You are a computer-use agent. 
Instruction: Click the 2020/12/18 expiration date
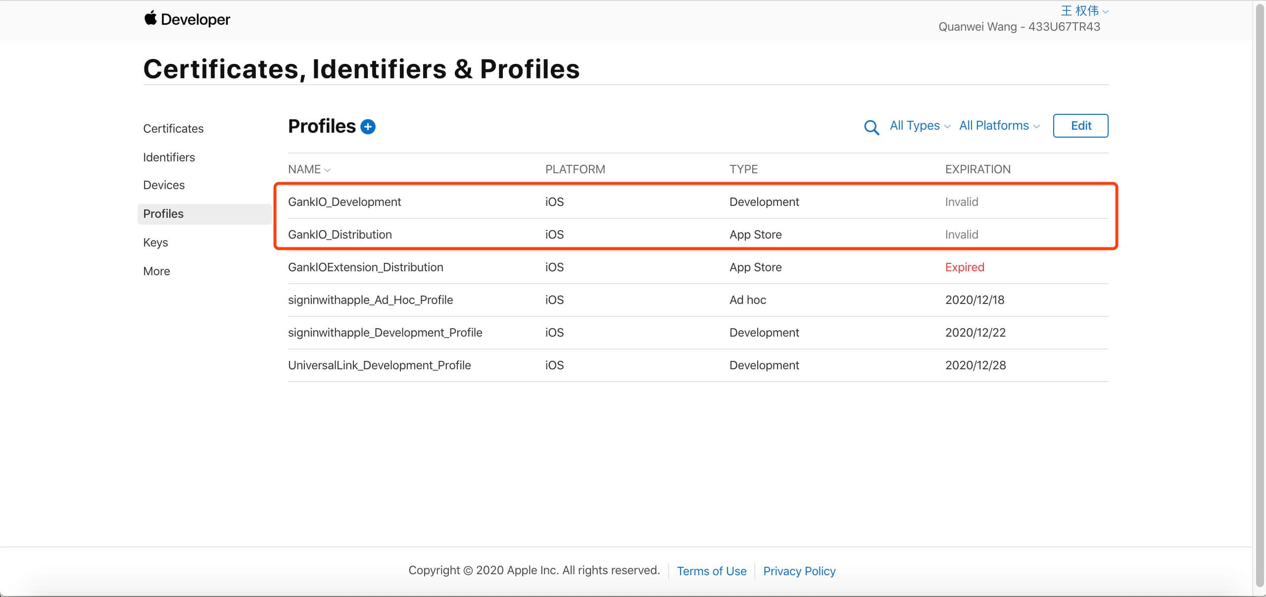[975, 300]
